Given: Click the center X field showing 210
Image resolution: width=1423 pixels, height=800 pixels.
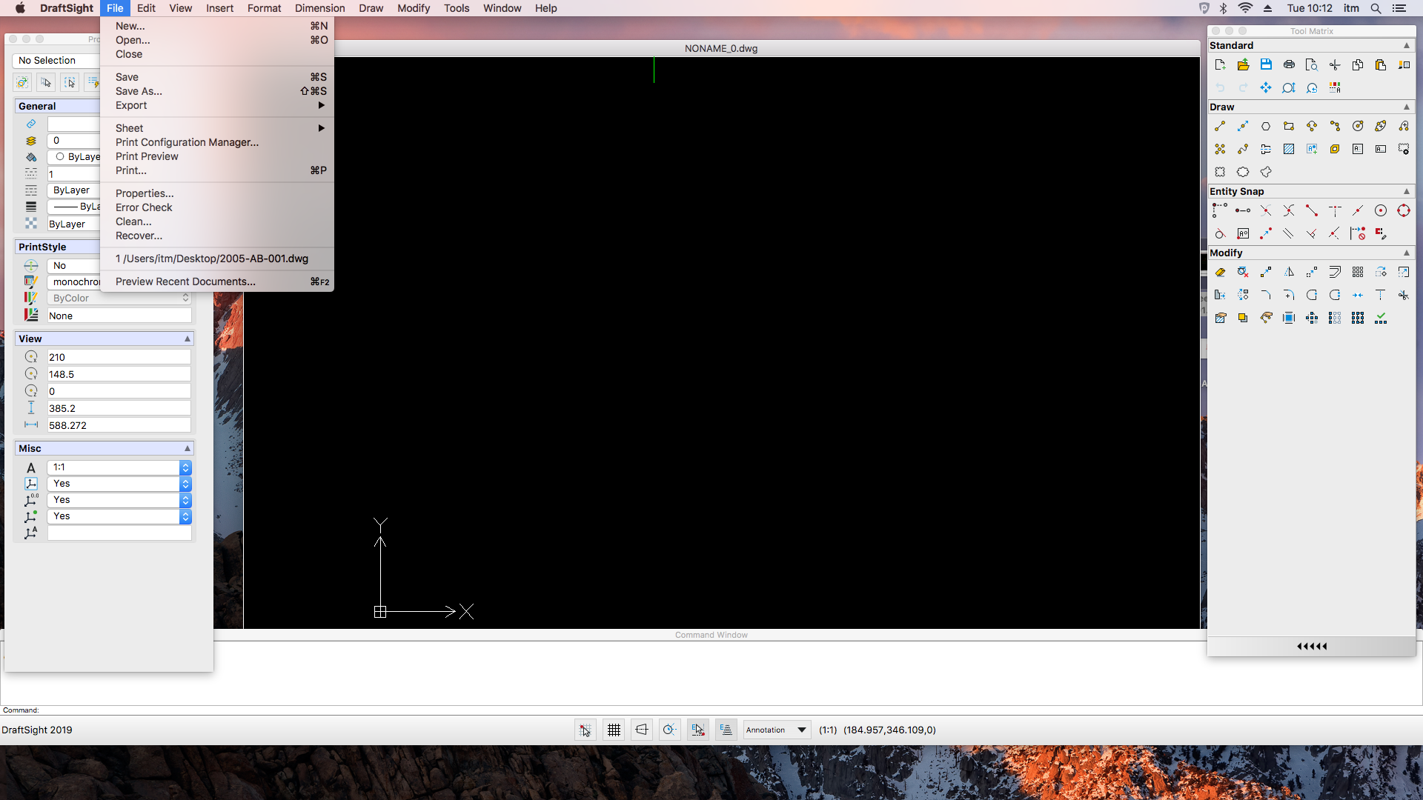Looking at the screenshot, I should click(x=119, y=357).
